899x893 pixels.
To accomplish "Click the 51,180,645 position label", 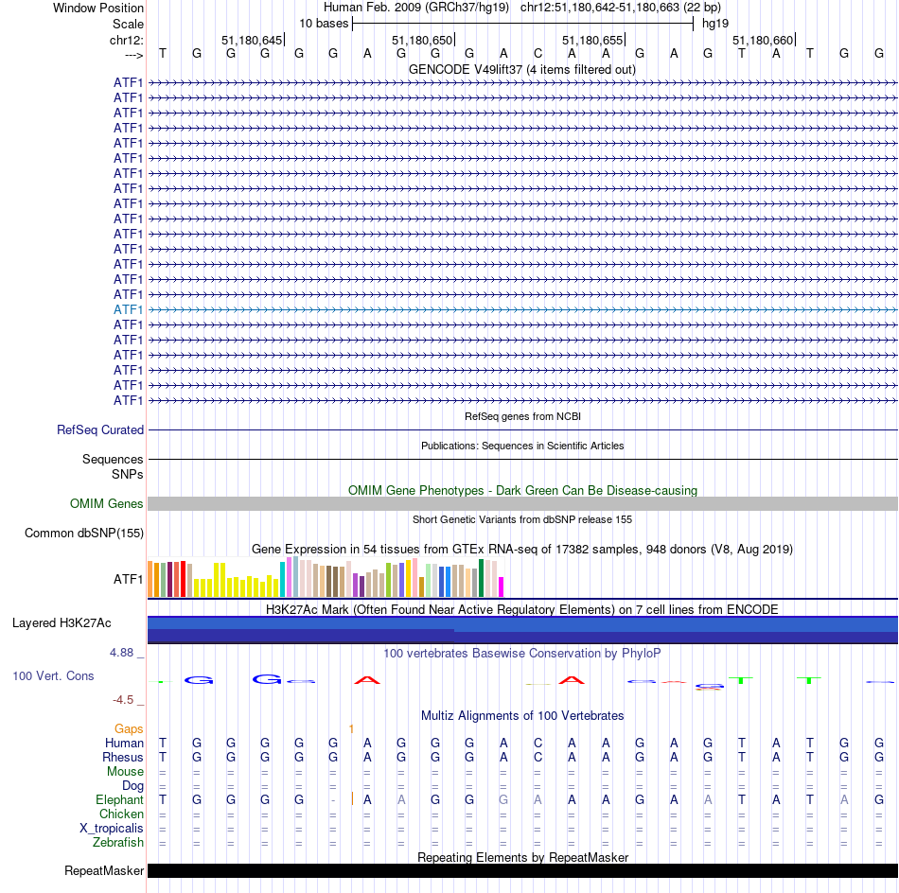I will [x=252, y=40].
